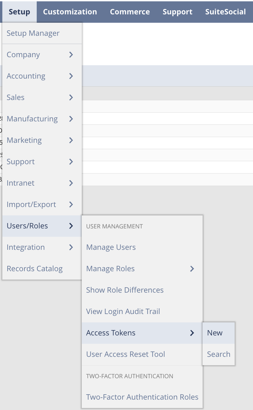Expand the Company submenu arrow
This screenshot has width=253, height=410.
click(71, 55)
